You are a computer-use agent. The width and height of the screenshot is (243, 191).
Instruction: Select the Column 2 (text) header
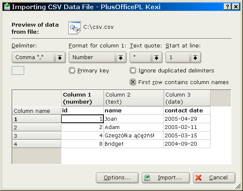point(134,98)
